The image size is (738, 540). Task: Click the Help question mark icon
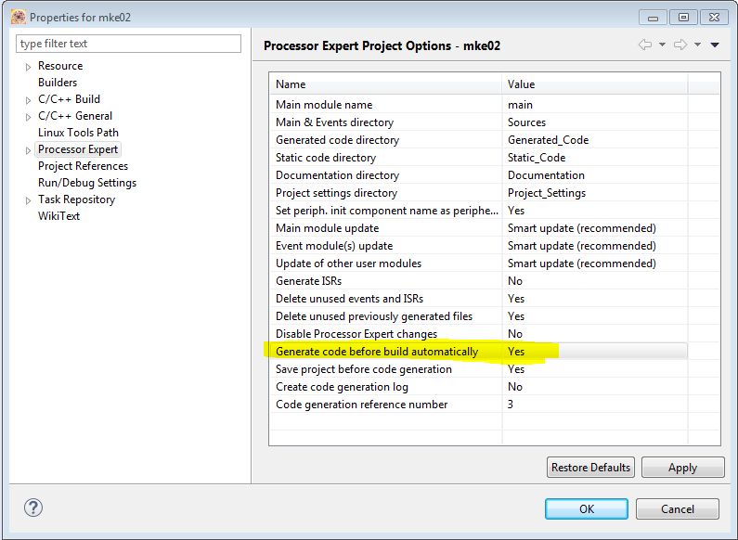tap(33, 508)
